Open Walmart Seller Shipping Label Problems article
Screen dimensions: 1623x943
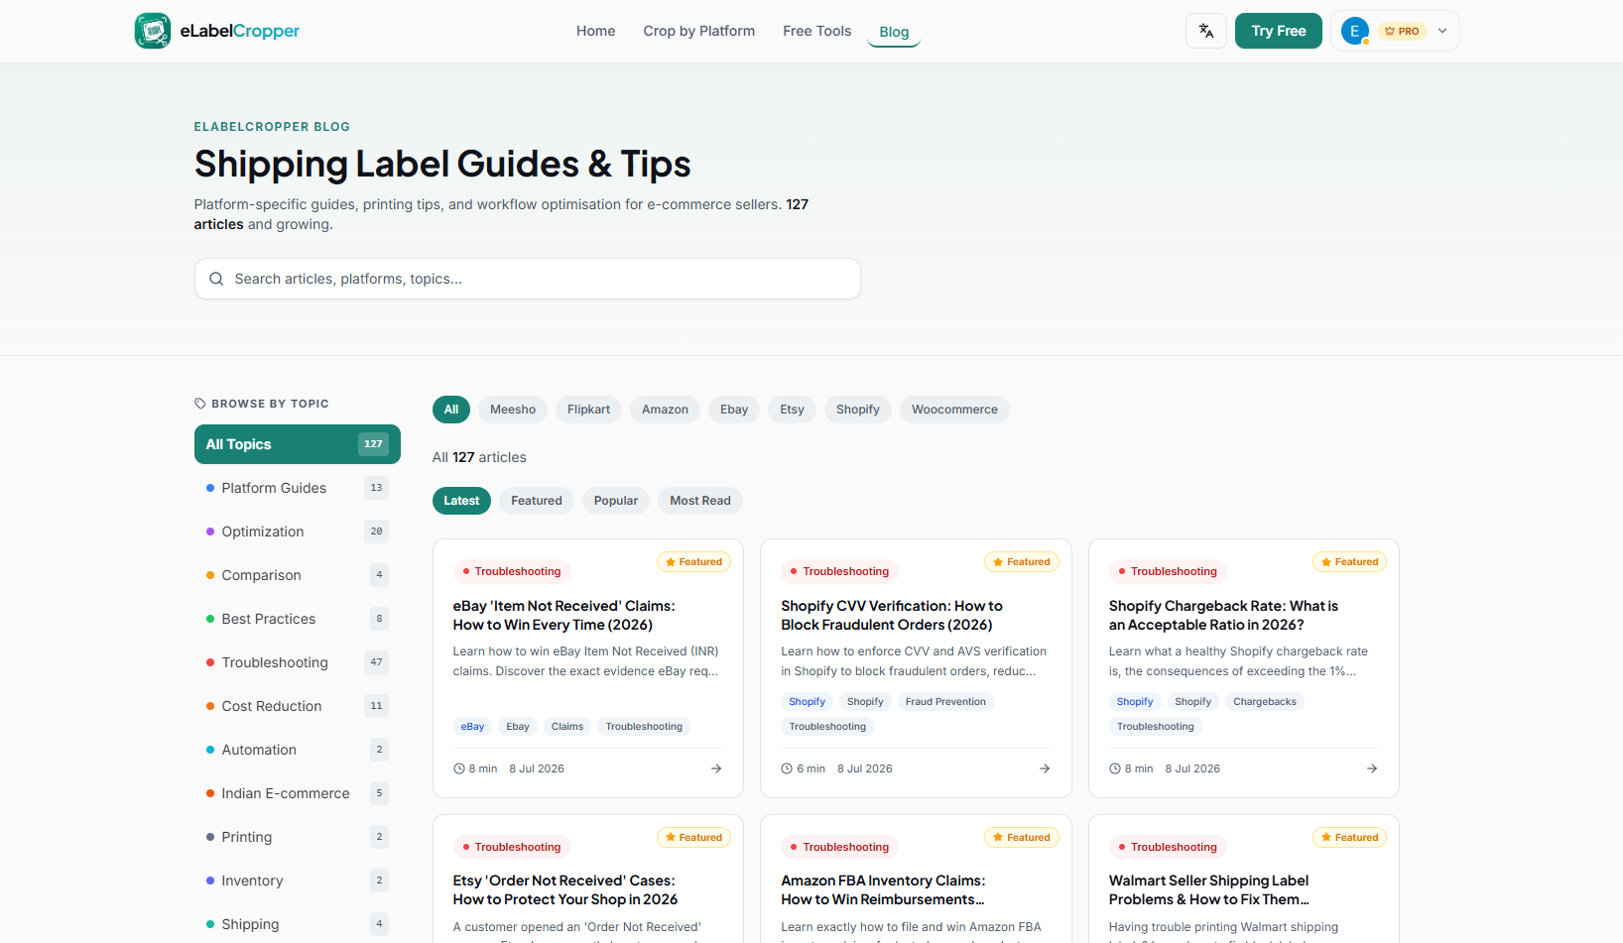coord(1209,889)
